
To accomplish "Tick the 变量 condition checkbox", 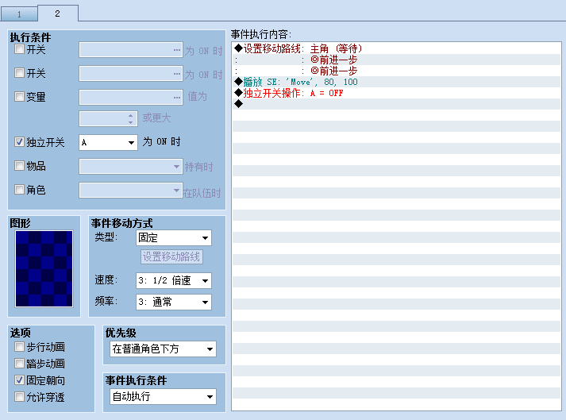I will click(x=19, y=96).
